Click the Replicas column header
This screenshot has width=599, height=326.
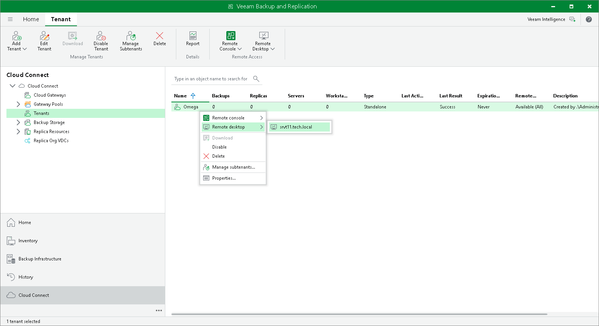coord(259,96)
